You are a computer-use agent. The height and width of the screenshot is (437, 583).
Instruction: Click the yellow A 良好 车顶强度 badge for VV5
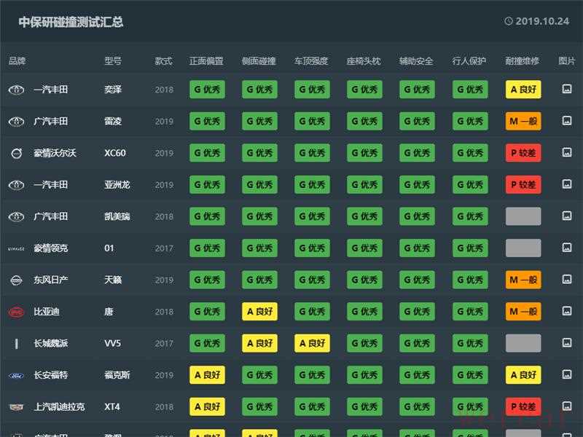[312, 343]
